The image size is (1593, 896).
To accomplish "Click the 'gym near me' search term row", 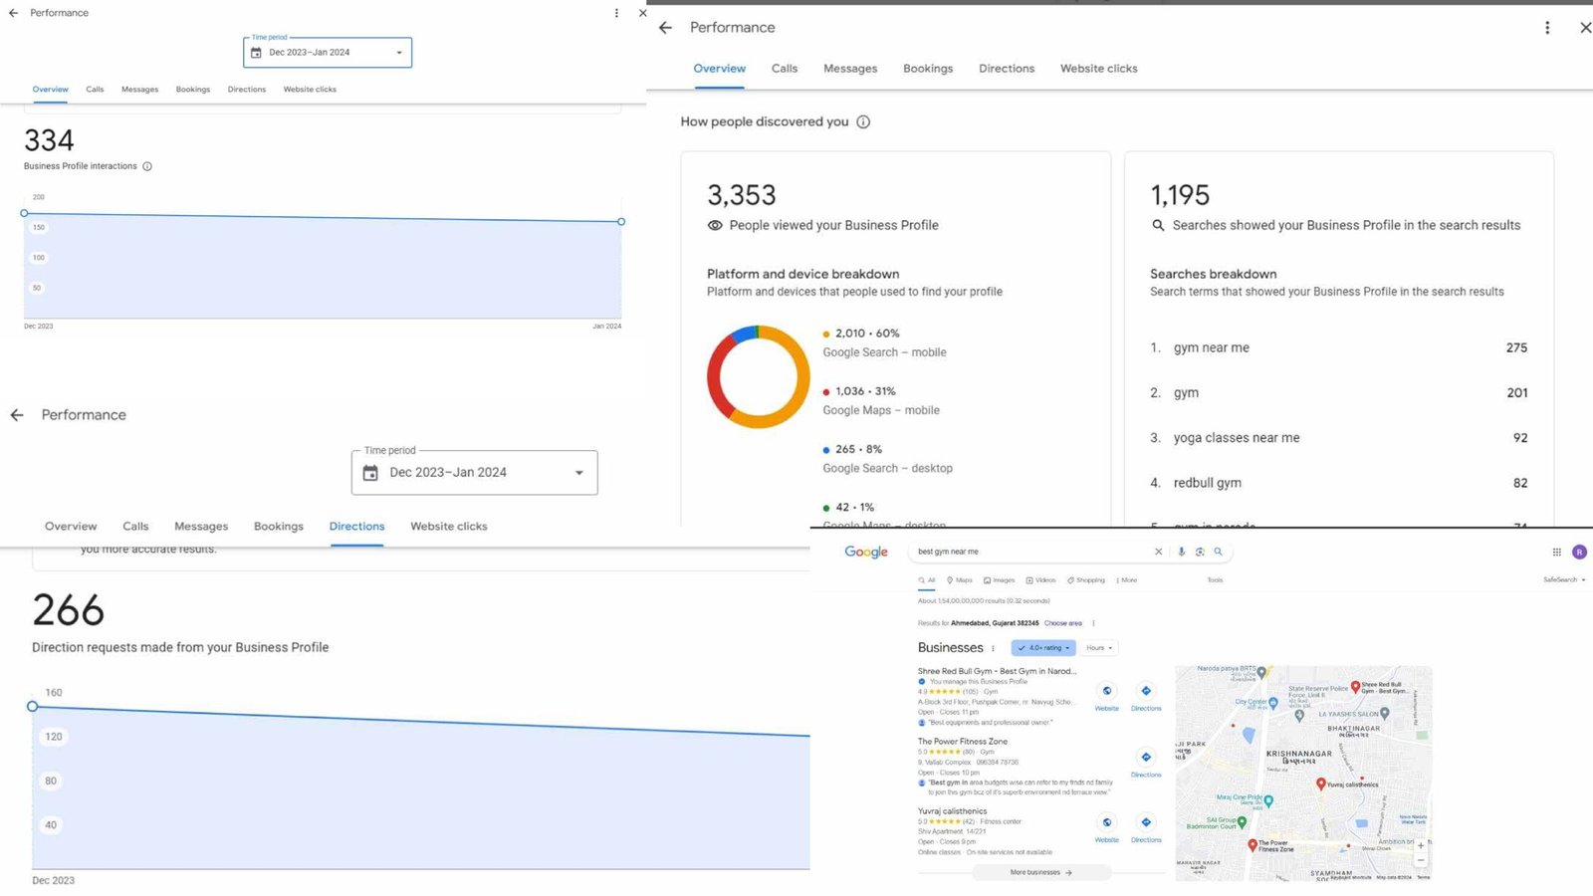I will 1338,347.
